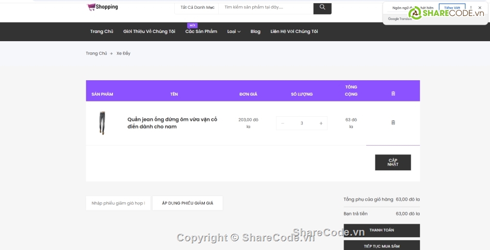Open Quần jean ống đứng product link
This screenshot has height=250, width=490.
pos(172,123)
